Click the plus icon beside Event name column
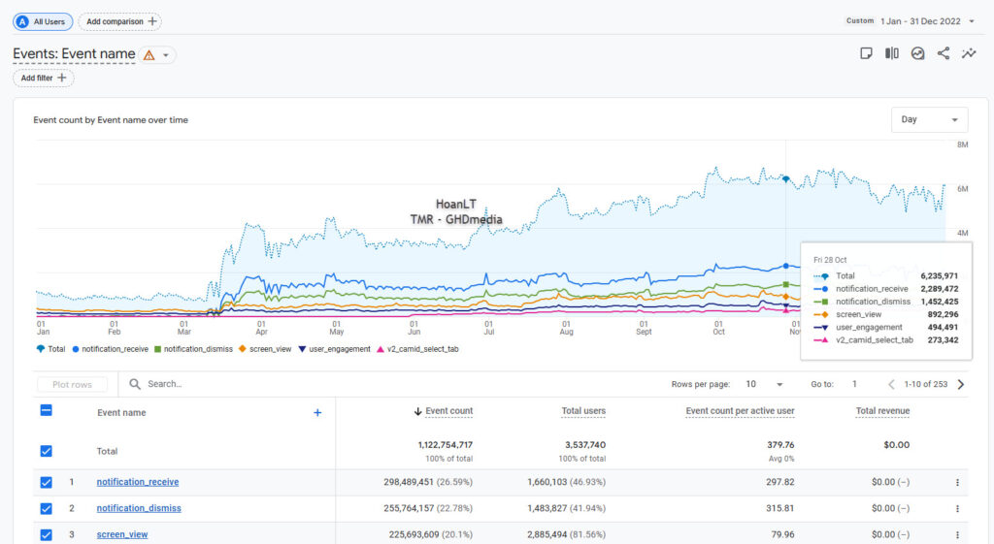The height and width of the screenshot is (544, 994). tap(317, 412)
